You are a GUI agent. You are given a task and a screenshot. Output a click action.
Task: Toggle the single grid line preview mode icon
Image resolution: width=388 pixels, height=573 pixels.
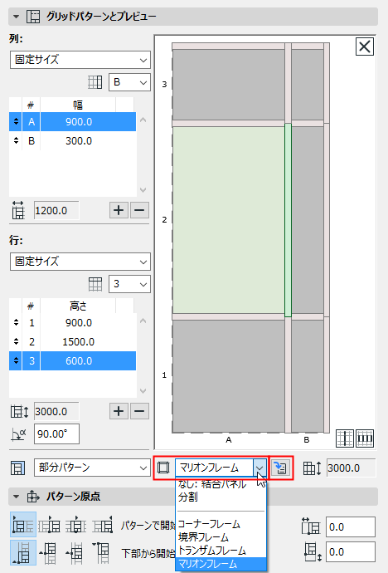(345, 438)
